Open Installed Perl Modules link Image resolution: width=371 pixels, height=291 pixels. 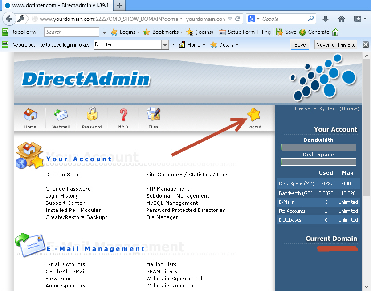pos(73,210)
